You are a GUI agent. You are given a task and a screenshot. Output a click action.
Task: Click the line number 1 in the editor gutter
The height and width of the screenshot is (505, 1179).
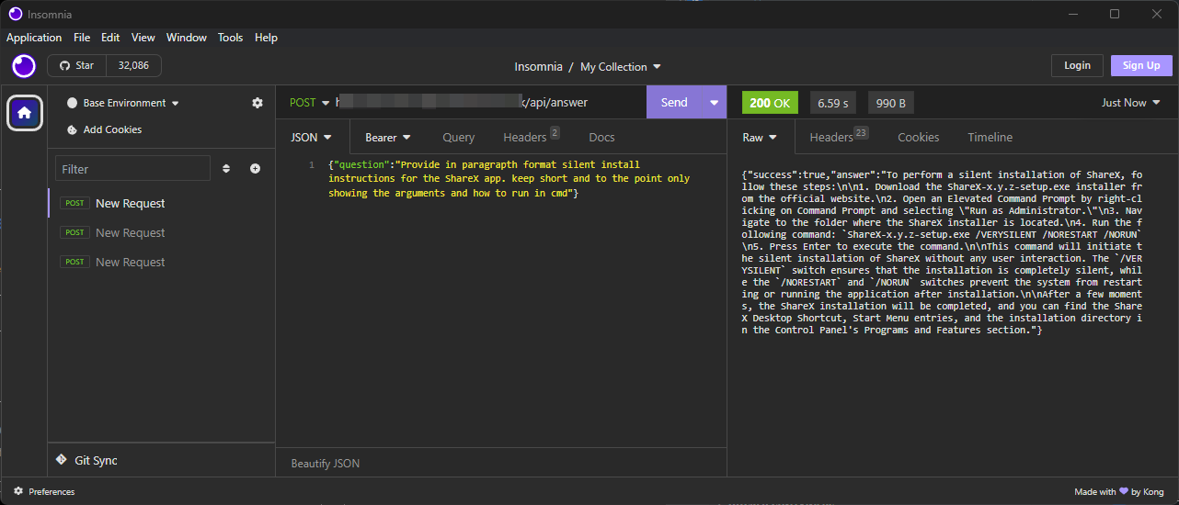tap(314, 164)
